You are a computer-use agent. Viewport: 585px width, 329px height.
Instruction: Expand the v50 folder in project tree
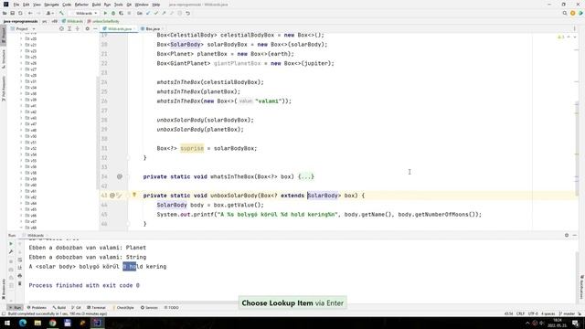coord(21,136)
